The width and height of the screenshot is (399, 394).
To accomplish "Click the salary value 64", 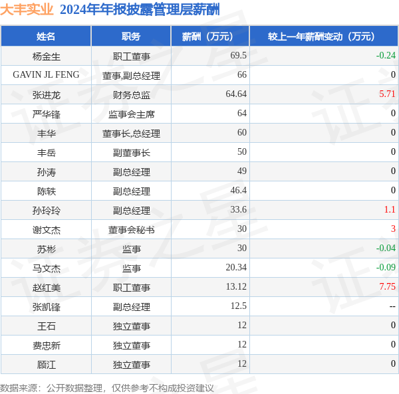I will [x=242, y=114].
